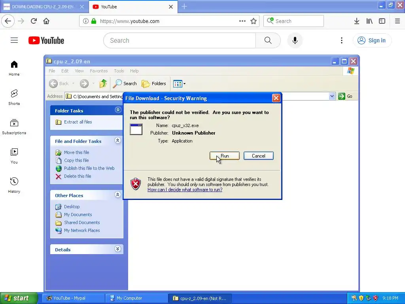This screenshot has height=304, width=405.
Task: Open page actions three-dot menu in URL bar
Action: pos(242,21)
